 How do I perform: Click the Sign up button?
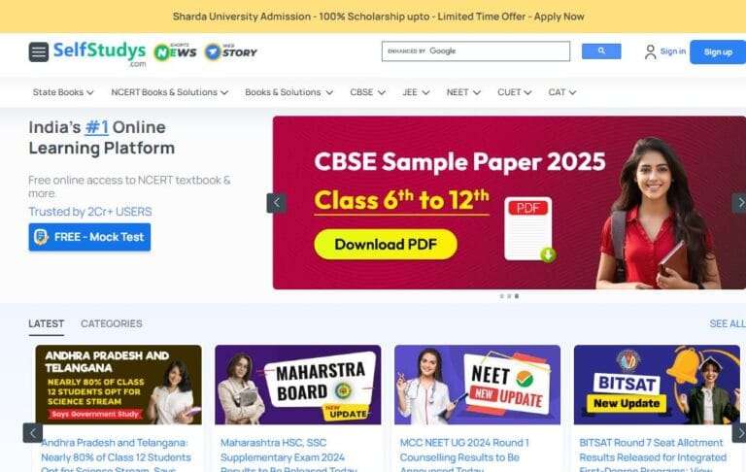pos(718,51)
